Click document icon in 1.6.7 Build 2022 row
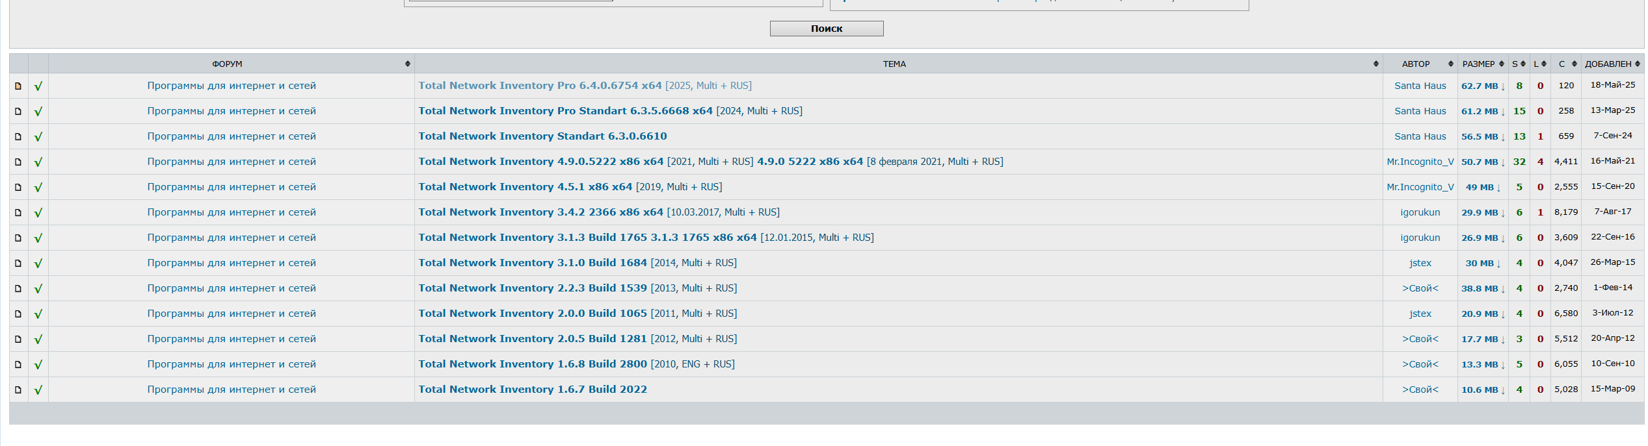This screenshot has width=1648, height=446. tap(18, 390)
